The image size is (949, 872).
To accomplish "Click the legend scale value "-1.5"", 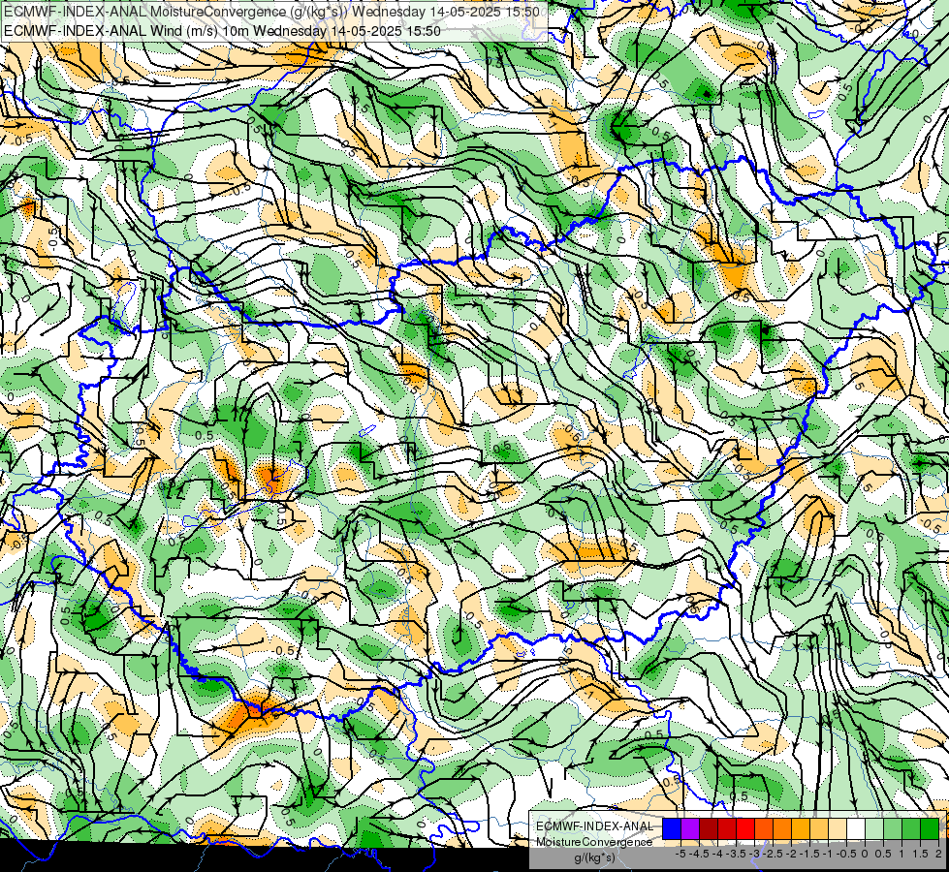I will tap(809, 854).
